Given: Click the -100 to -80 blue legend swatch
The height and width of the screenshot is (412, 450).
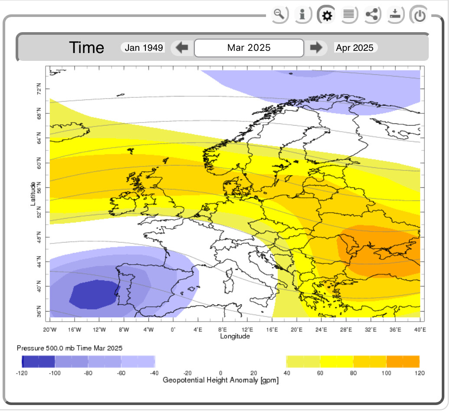Looking at the screenshot, I should click(72, 362).
